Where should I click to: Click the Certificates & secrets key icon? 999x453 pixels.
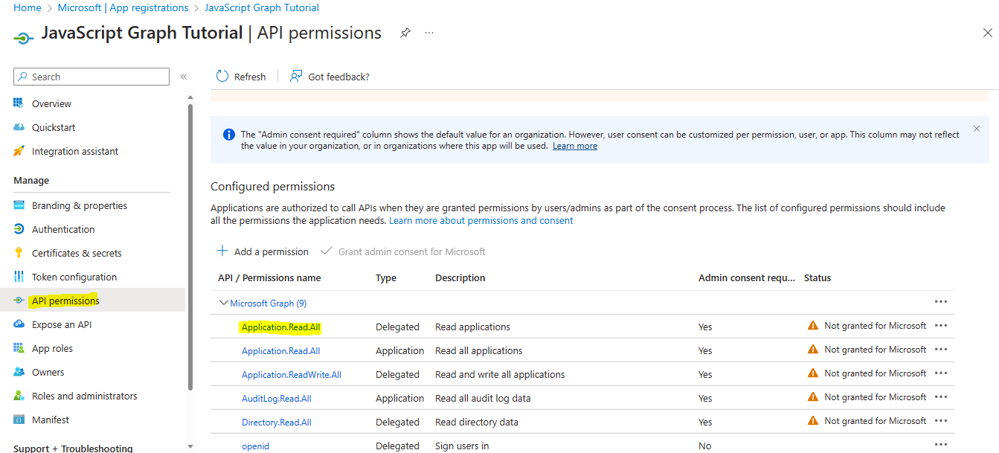point(19,253)
